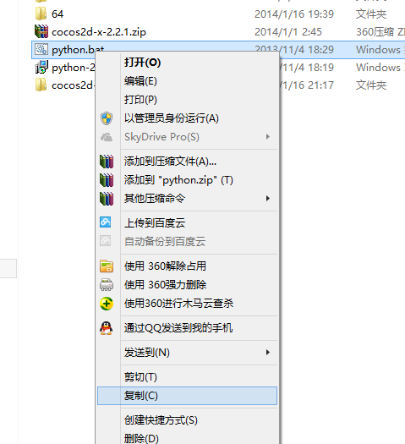Screen dimensions: 405x444
Task: Click the books icon beside 添加到压缩文件
Action: pos(107,162)
